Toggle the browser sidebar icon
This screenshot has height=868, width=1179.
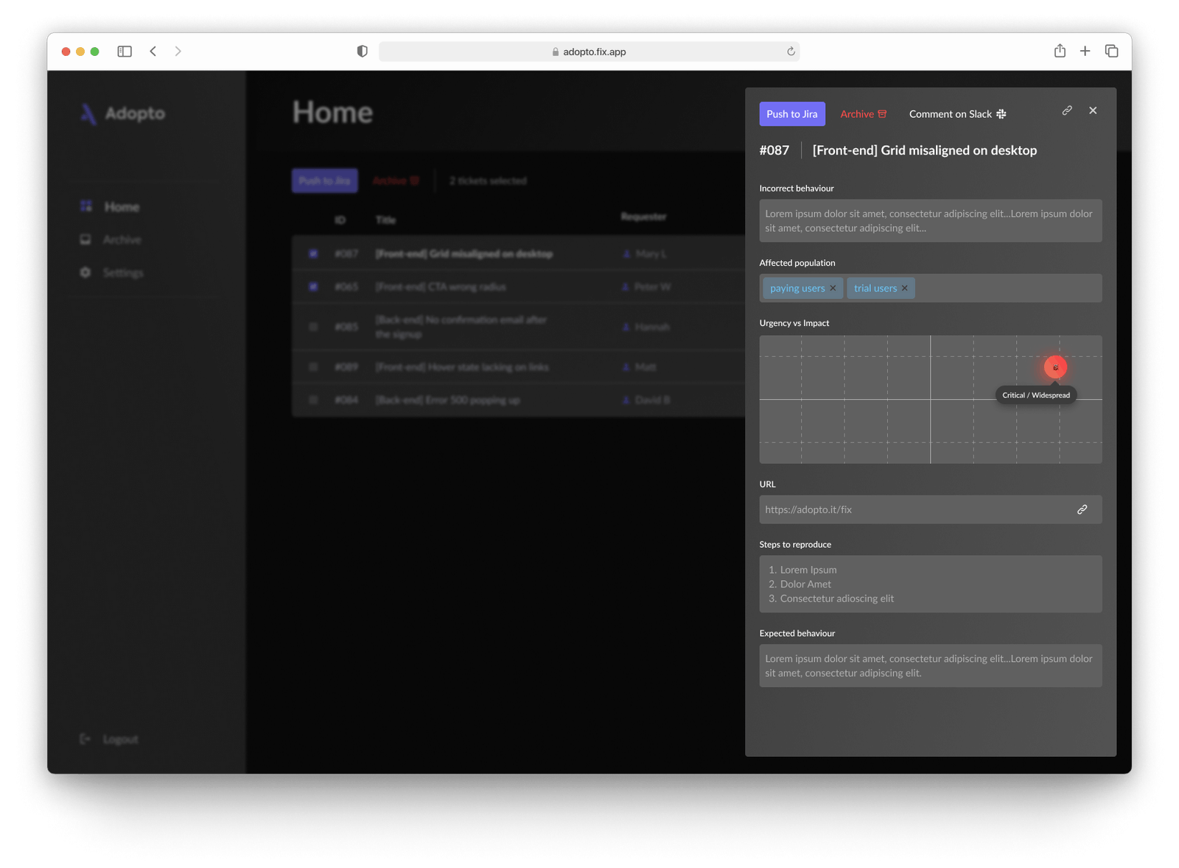coord(125,52)
